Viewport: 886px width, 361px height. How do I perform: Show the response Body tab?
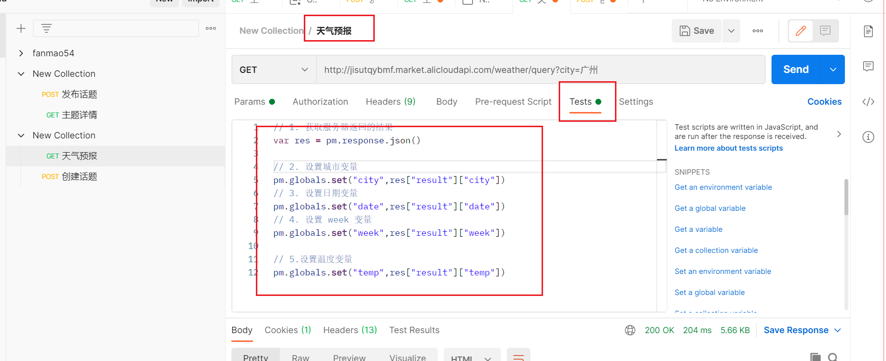(x=242, y=330)
